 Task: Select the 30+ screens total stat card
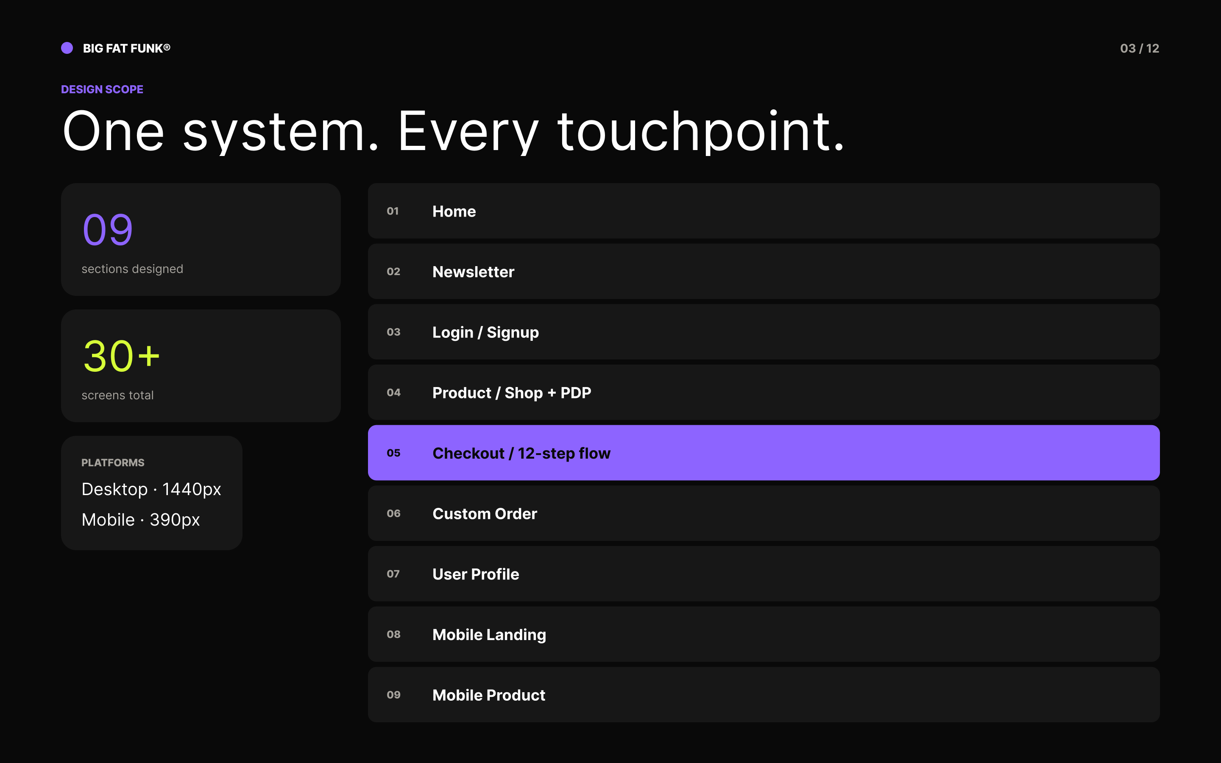[x=201, y=366]
